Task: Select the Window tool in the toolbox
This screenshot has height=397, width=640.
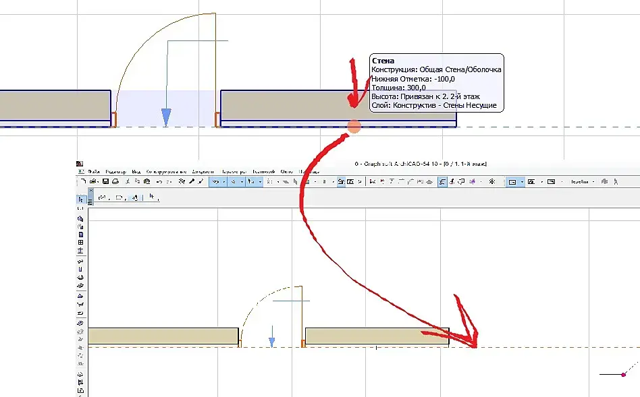Action: click(80, 235)
